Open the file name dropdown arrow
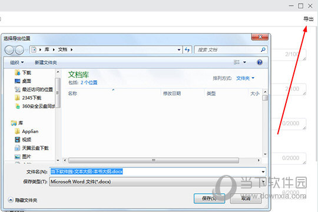The image size is (318, 212). coord(263,172)
